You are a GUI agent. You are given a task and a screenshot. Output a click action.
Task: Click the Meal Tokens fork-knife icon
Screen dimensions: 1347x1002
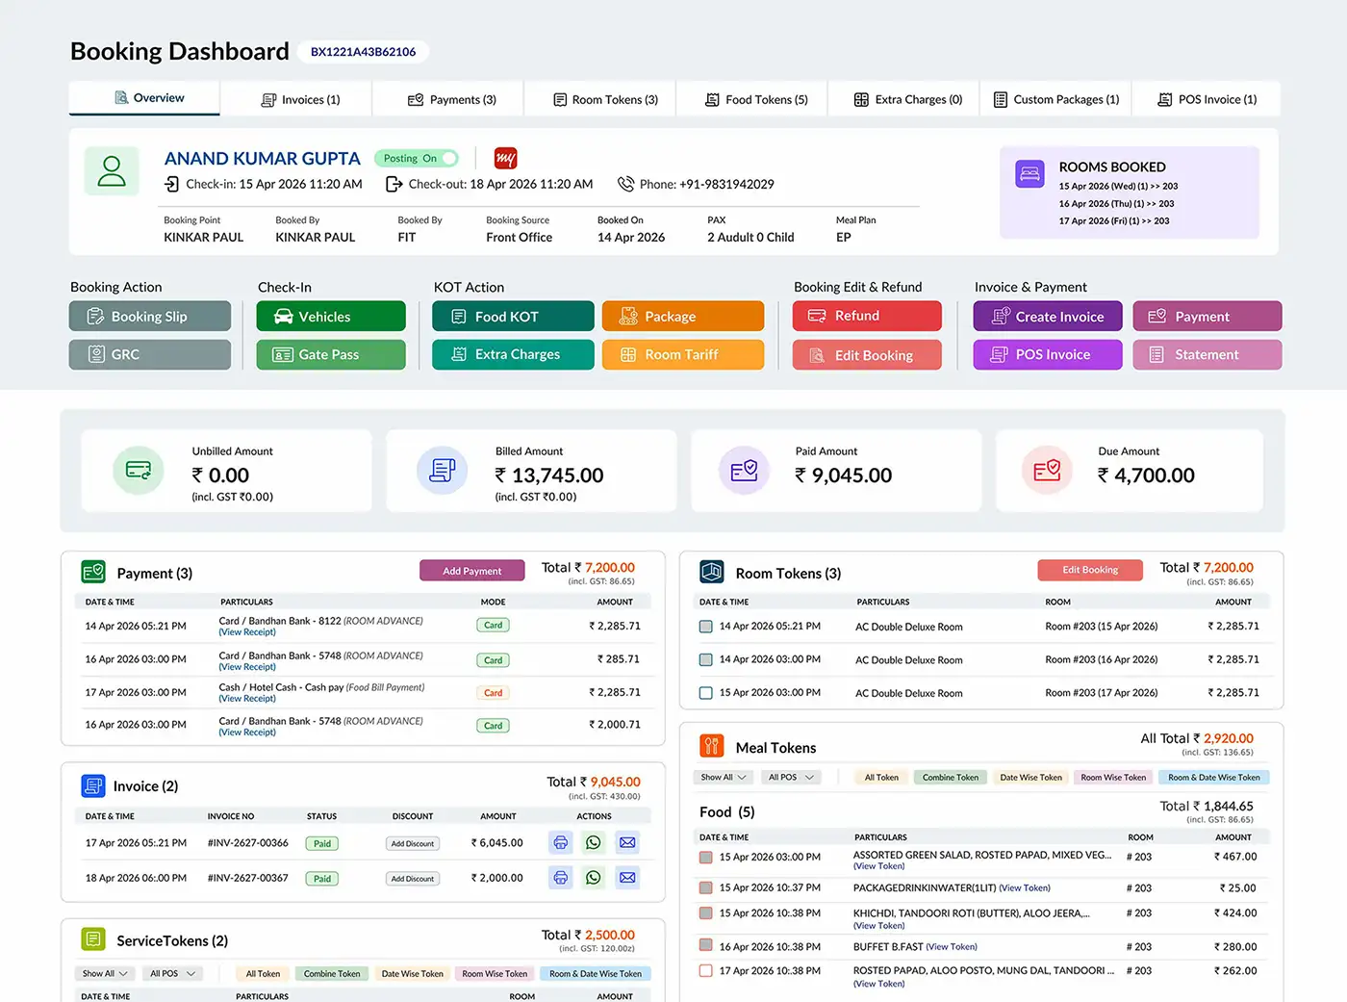tap(711, 746)
